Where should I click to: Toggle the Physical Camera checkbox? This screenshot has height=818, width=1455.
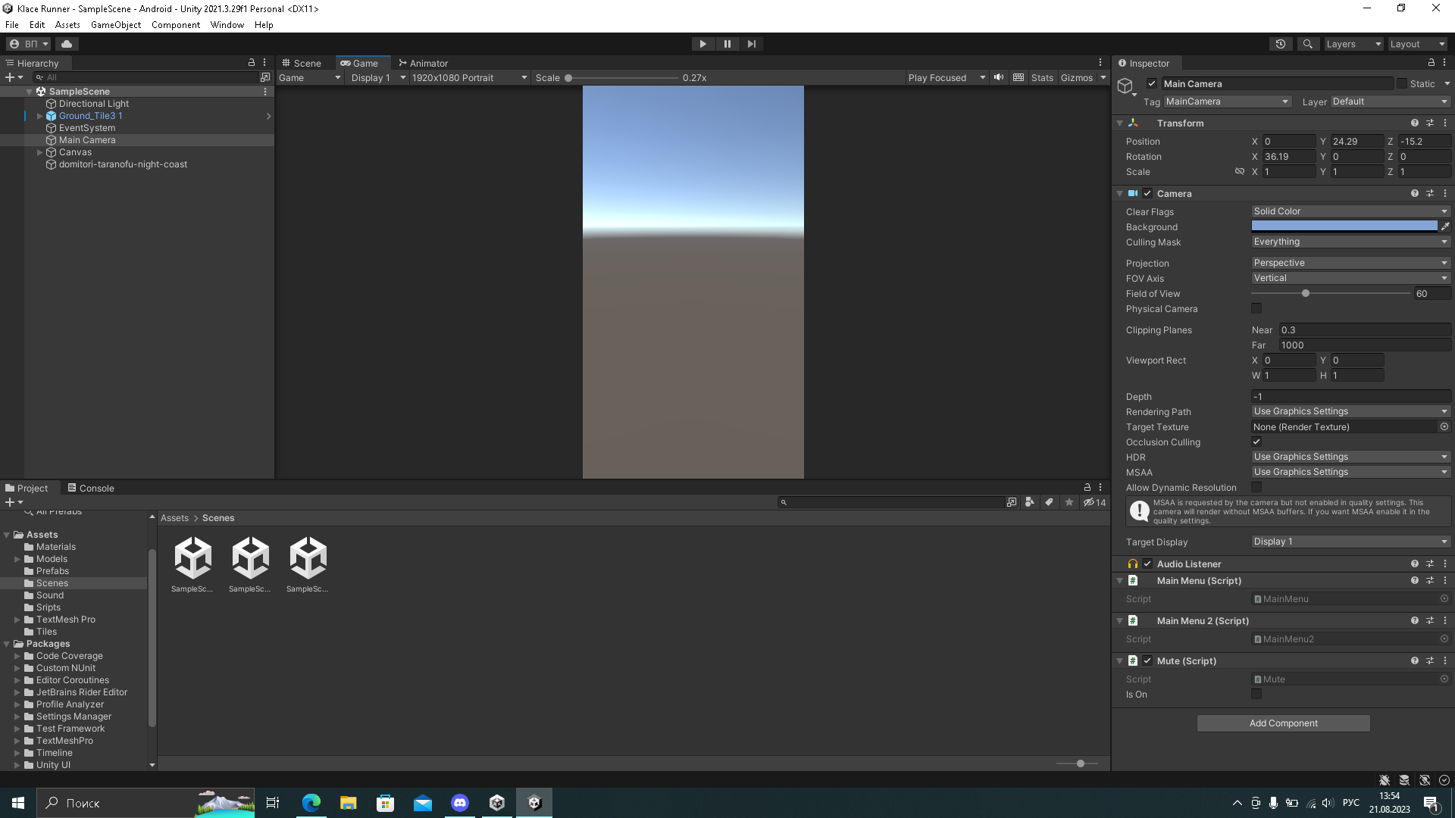[1257, 308]
